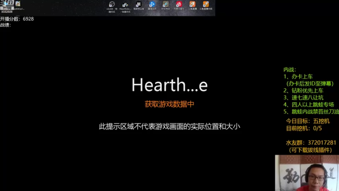Click the streamer webcam thumbnail
The height and width of the screenshot is (191, 339).
coord(307,173)
